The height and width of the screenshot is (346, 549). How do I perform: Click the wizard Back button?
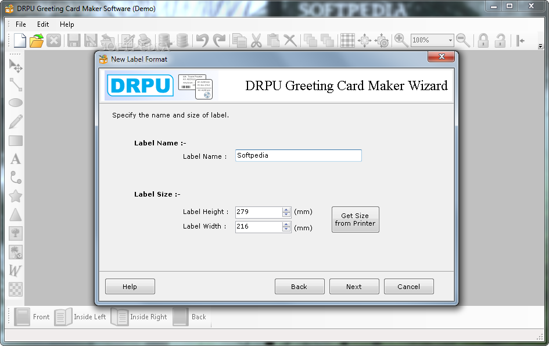click(x=299, y=287)
